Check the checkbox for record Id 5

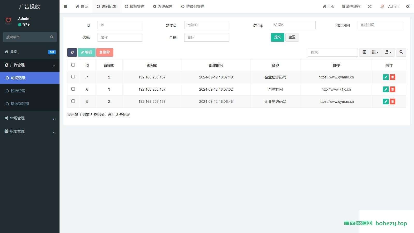pos(73,101)
